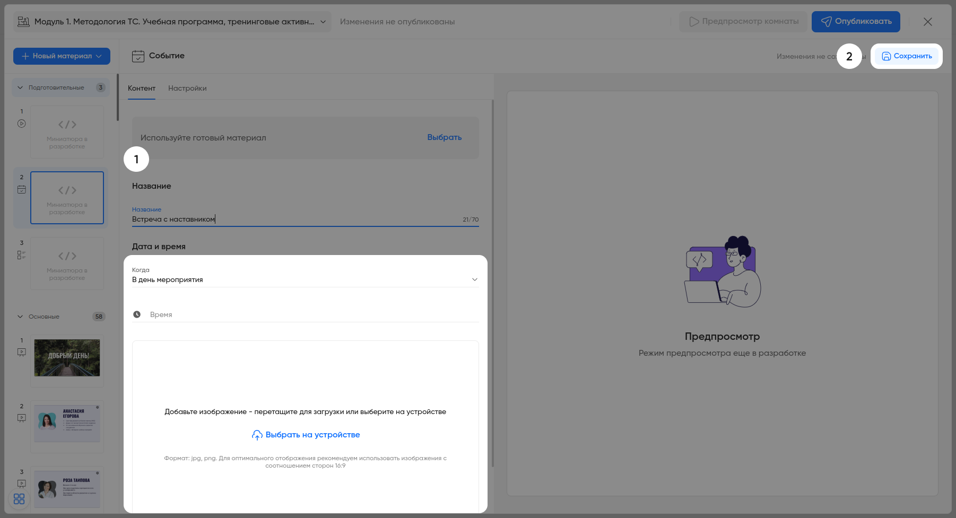Open the module title dropdown
The width and height of the screenshot is (956, 518).
(x=323, y=22)
